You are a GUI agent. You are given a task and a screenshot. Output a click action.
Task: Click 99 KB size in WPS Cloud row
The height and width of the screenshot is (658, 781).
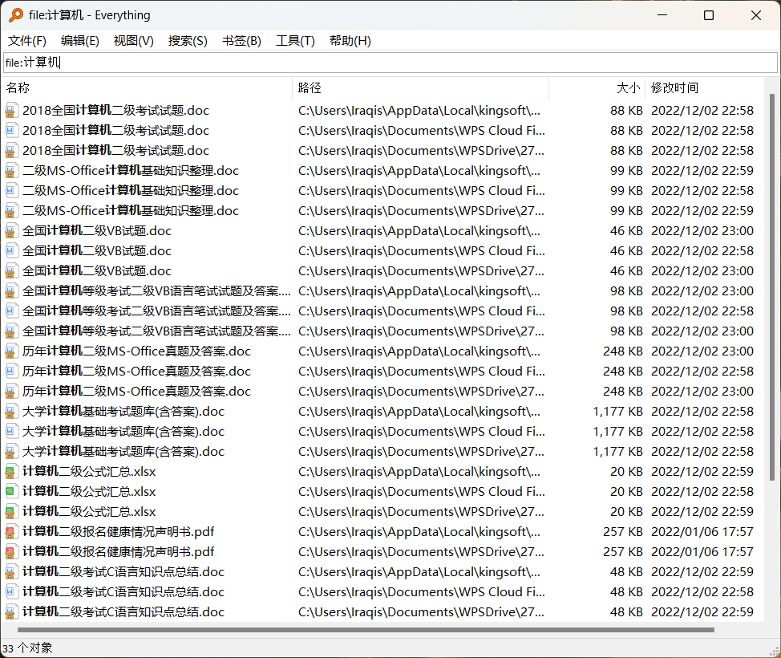coord(626,191)
